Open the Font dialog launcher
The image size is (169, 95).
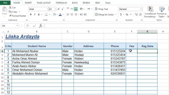(64, 20)
